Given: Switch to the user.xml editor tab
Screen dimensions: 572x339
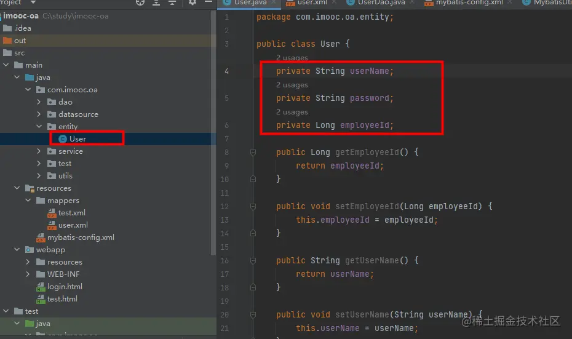Looking at the screenshot, I should point(312,2).
